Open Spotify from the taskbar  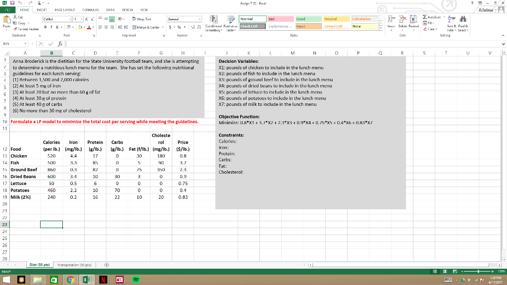[x=137, y=280]
